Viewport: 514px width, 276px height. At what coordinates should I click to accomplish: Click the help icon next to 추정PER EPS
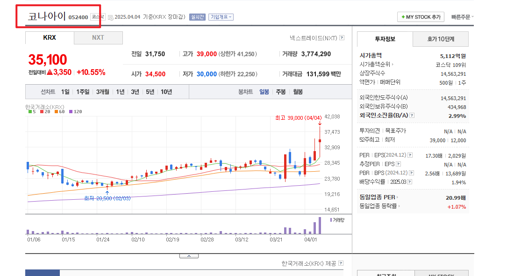pos(399,164)
